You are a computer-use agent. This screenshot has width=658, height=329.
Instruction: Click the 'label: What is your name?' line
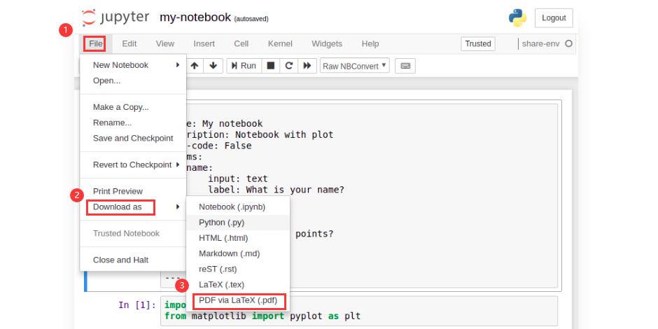276,190
